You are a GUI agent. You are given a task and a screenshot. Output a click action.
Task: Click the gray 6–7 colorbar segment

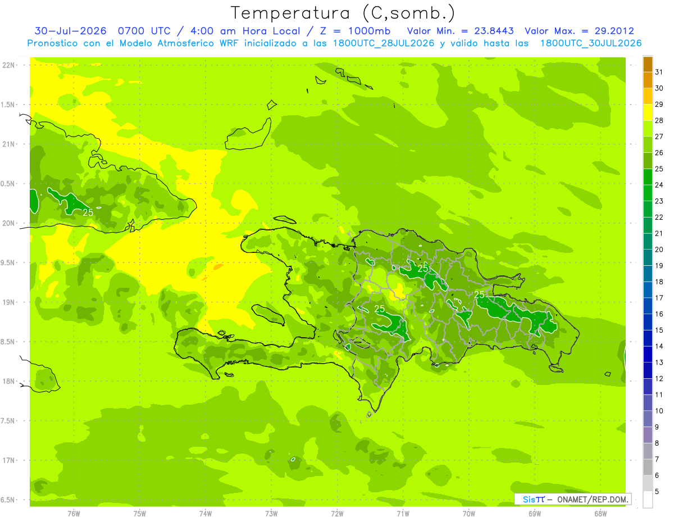(648, 467)
